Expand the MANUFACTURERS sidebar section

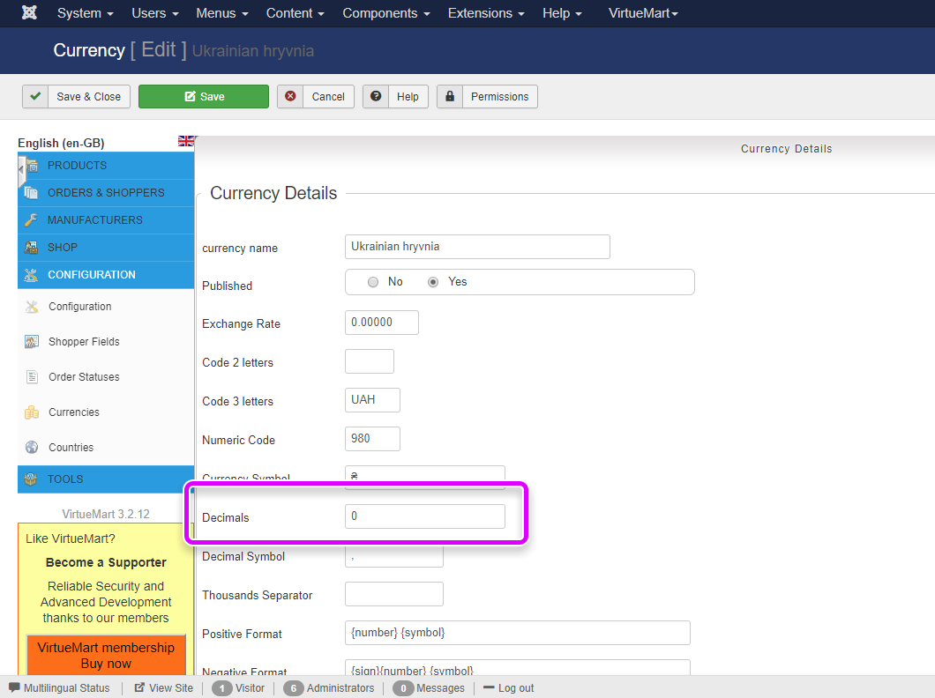106,220
